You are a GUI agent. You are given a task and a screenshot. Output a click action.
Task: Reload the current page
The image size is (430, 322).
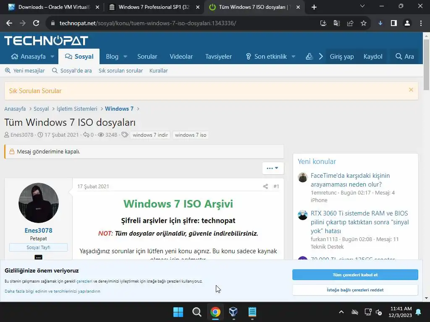pyautogui.click(x=36, y=23)
